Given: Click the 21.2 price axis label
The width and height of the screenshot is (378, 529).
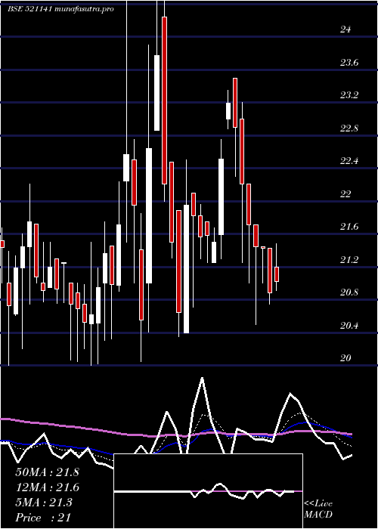Looking at the screenshot, I should coord(349,260).
